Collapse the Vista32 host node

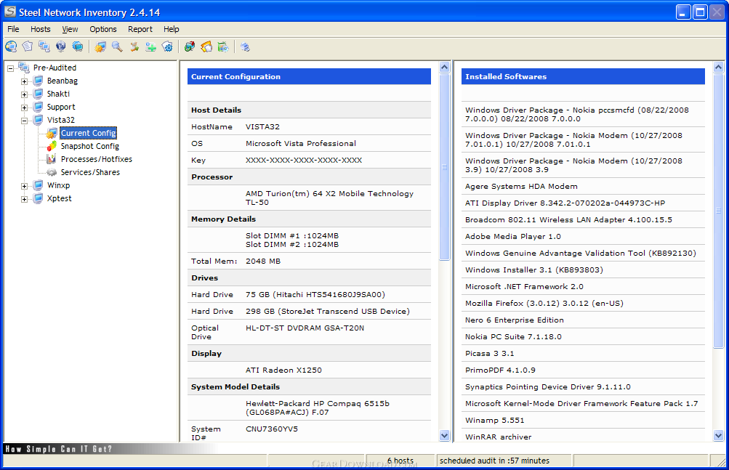click(x=24, y=121)
